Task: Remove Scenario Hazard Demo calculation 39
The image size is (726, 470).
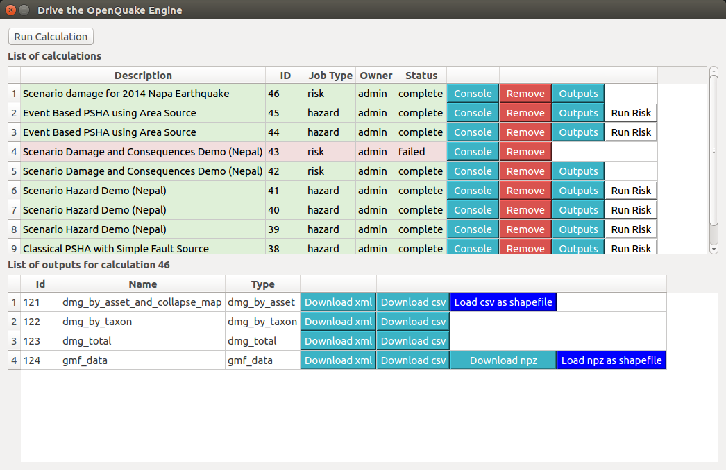Action: tap(525, 229)
